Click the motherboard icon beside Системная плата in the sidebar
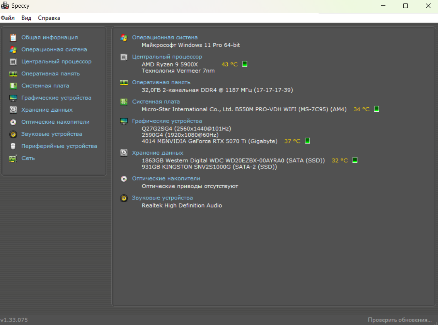The height and width of the screenshot is (325, 438). point(13,86)
